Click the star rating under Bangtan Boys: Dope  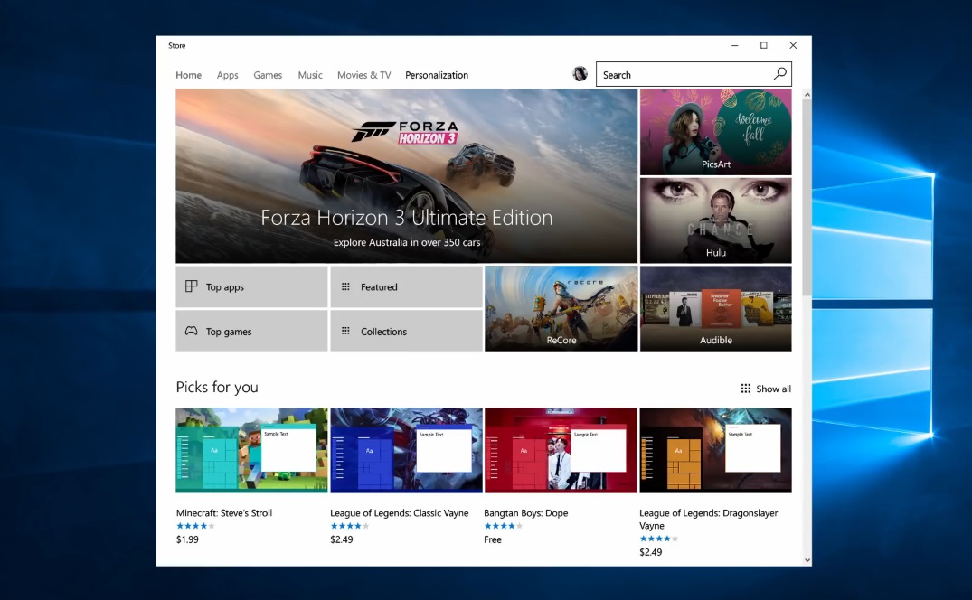(x=504, y=526)
